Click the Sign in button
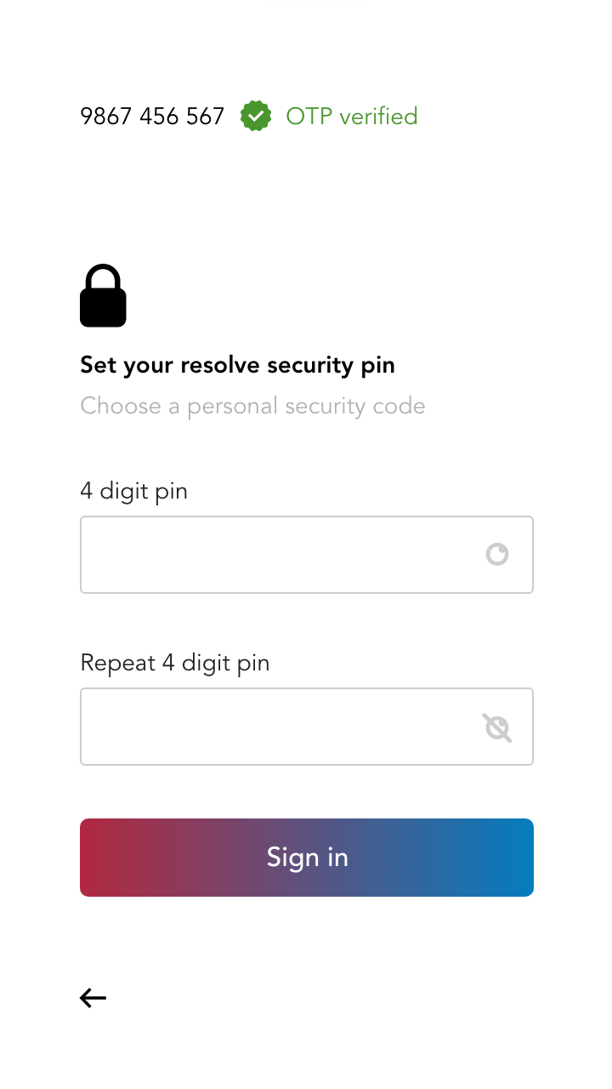Screen dimensions: 612x1089 tap(307, 858)
